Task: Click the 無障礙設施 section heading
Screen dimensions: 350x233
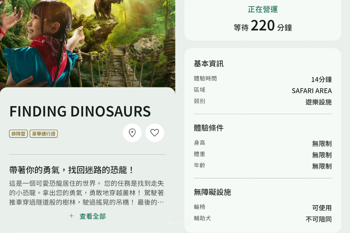Action: coord(212,192)
